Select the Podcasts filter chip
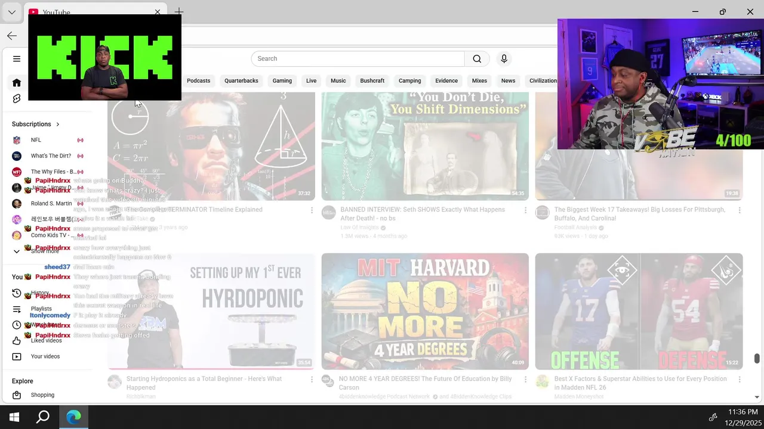Viewport: 764px width, 429px height. coord(198,80)
